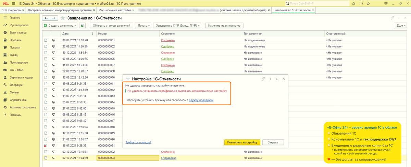Go forward with the right arrow button
This screenshot has width=411, height=167.
(x=54, y=18)
